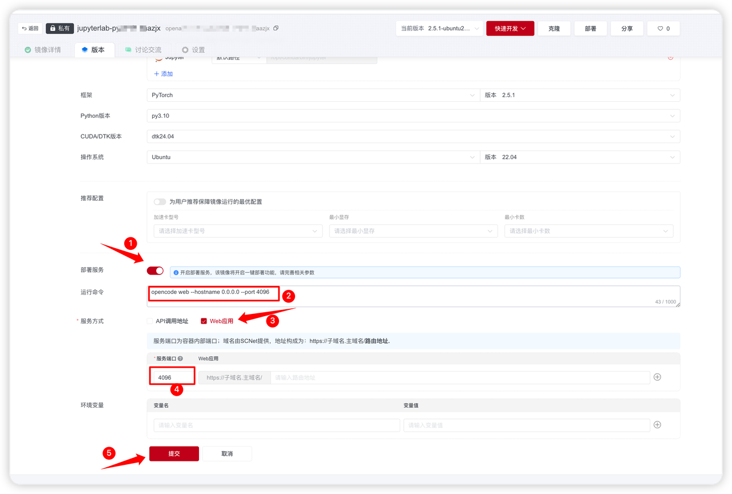Click the 添加 plus link
The image size is (732, 494).
tap(163, 74)
